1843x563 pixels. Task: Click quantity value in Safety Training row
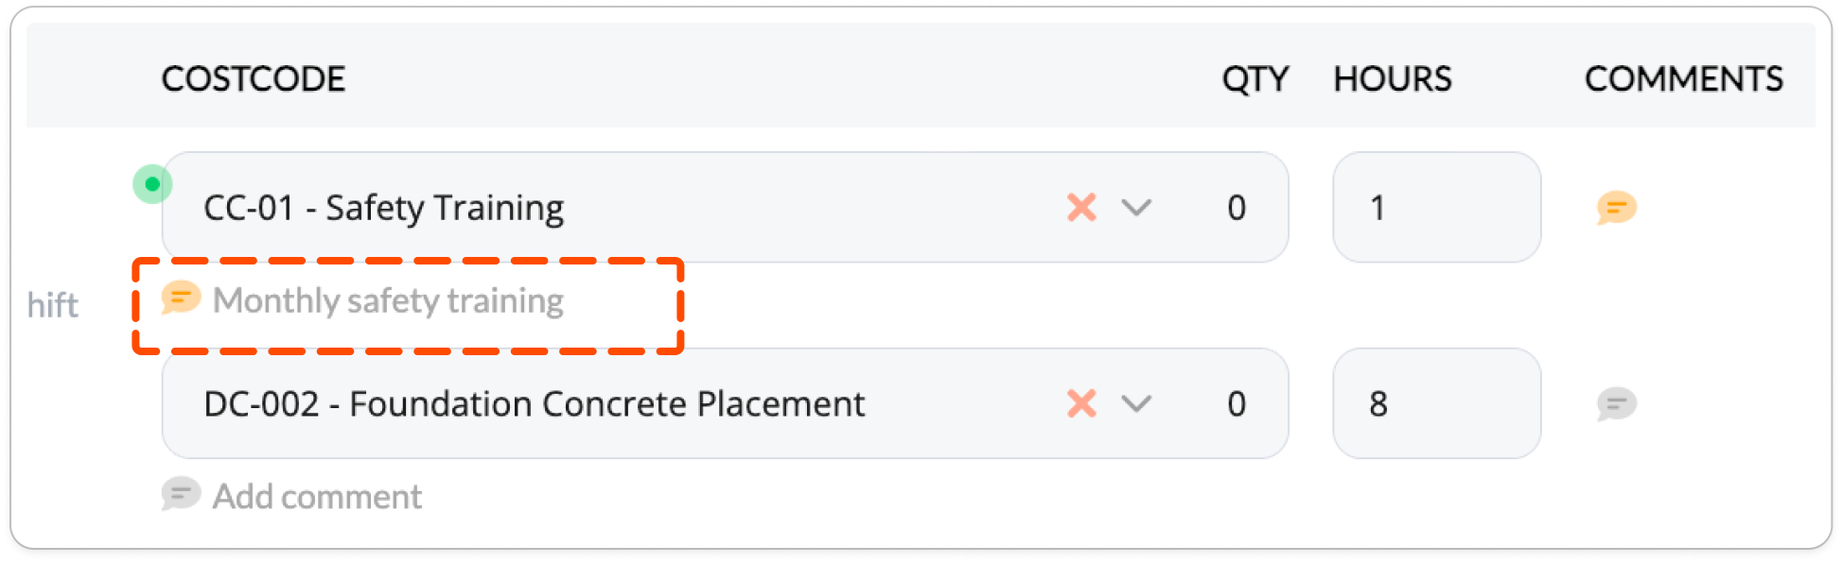tap(1237, 208)
